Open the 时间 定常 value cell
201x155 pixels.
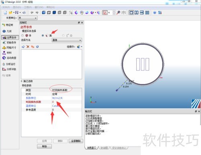(x=67, y=94)
